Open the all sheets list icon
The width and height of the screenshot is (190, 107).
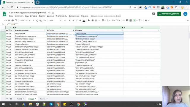(x=11, y=99)
